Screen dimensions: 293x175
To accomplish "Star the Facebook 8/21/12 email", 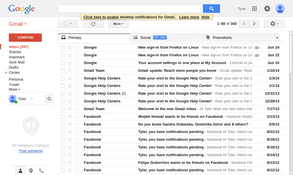I will [70, 132].
